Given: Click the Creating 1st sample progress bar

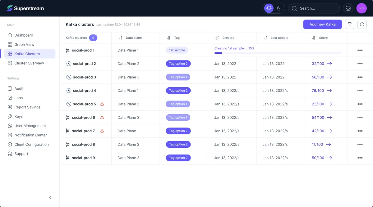Looking at the screenshot, I should (x=278, y=53).
